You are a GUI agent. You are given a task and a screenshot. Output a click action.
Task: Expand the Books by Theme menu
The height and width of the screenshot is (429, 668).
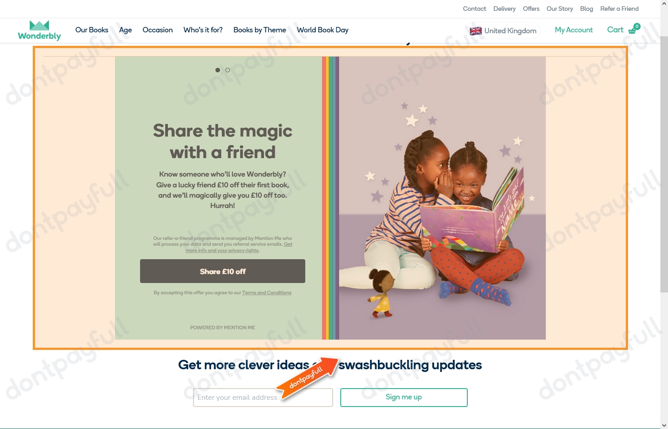259,30
